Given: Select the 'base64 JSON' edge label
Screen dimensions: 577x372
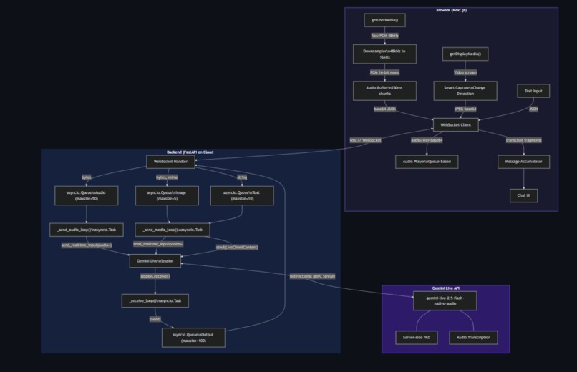Looking at the screenshot, I should (384, 109).
